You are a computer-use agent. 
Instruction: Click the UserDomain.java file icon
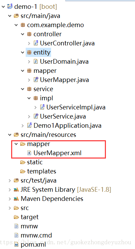[36, 61]
